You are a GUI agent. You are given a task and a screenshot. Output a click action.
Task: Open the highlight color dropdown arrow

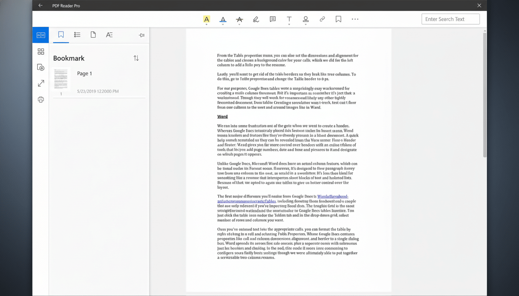tap(206, 24)
